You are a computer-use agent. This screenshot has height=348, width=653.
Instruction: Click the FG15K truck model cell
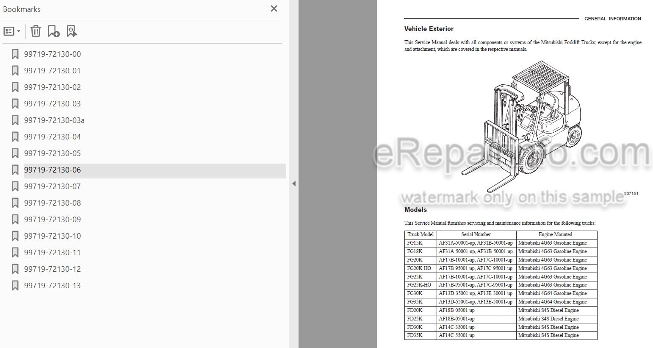[421, 243]
